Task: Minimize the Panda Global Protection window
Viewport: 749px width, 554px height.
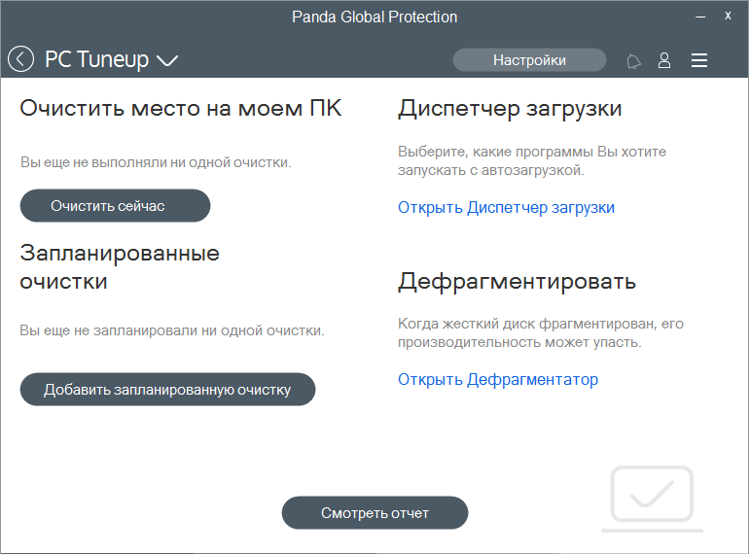Action: [x=700, y=17]
